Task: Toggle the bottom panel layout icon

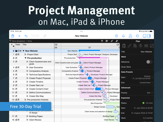Action: (144, 36)
